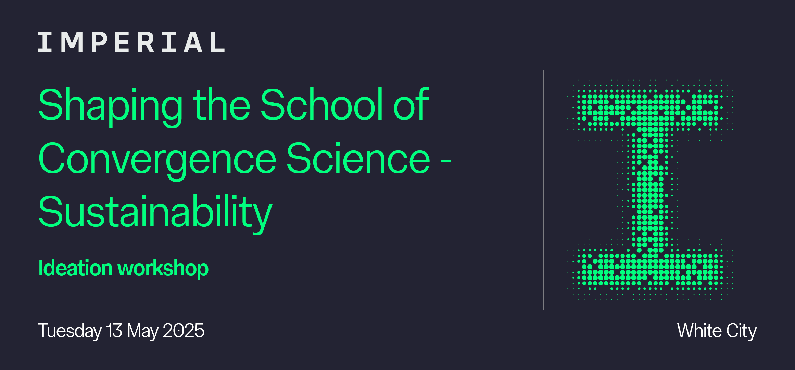Click the letter L in the IMPERIAL logo
The height and width of the screenshot is (370, 795).
[x=217, y=42]
